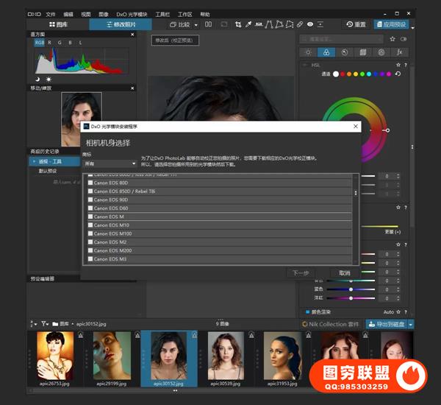Select the apic30539.jpg thumbnail in filmstrip

(226, 359)
